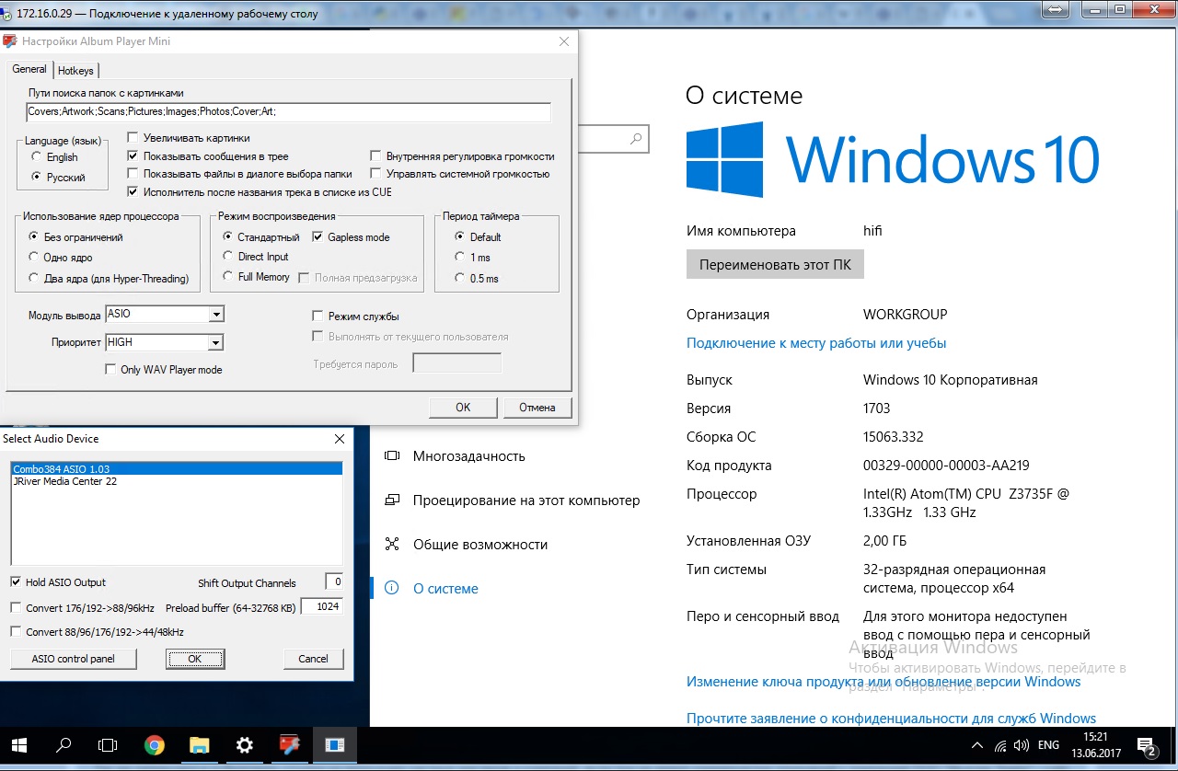This screenshot has width=1178, height=771.
Task: Click Проецирование на этот компьютер icon
Action: click(x=392, y=501)
